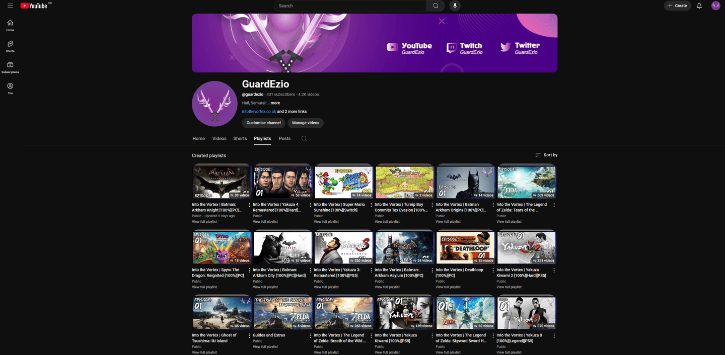Viewport: 725px width, 355px height.
Task: Click Yakuza 0 playlist title
Action: click(520, 338)
